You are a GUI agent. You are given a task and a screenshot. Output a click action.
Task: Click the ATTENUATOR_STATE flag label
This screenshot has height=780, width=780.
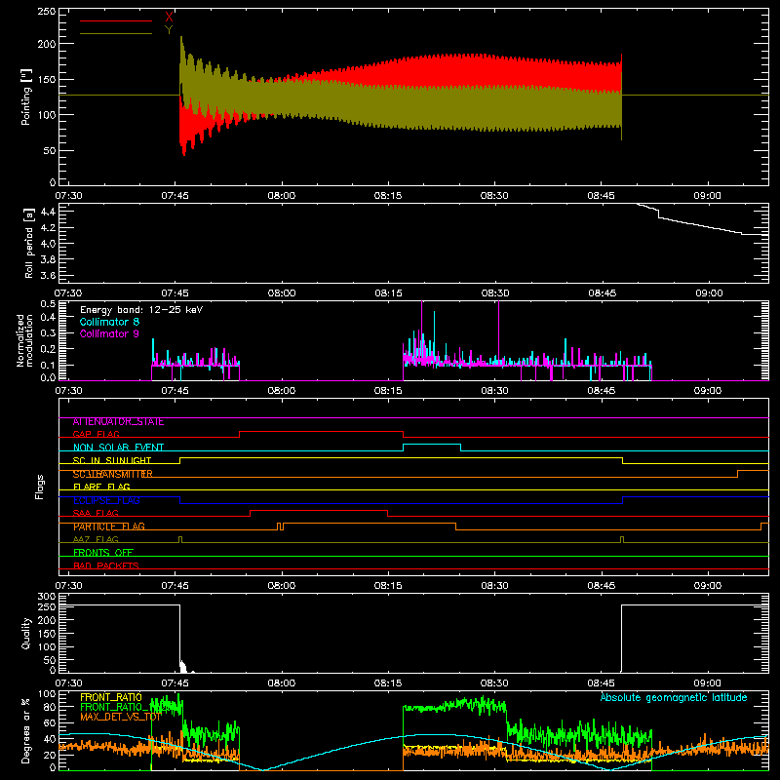[x=118, y=422]
